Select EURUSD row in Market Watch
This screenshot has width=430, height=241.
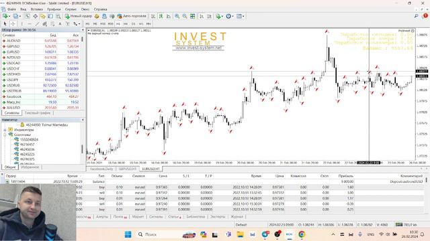click(41, 52)
